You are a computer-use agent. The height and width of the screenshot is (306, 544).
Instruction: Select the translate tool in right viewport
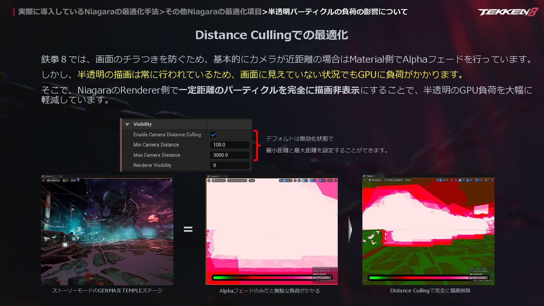pyautogui.click(x=441, y=180)
